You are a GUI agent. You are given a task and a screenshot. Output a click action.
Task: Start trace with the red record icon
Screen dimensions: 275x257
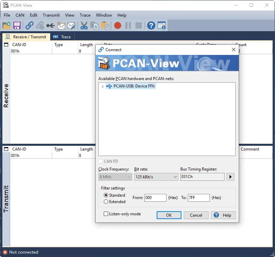coord(118,25)
